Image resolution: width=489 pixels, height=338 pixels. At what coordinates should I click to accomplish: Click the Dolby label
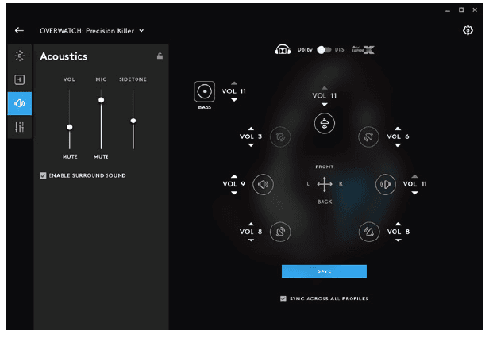[305, 49]
